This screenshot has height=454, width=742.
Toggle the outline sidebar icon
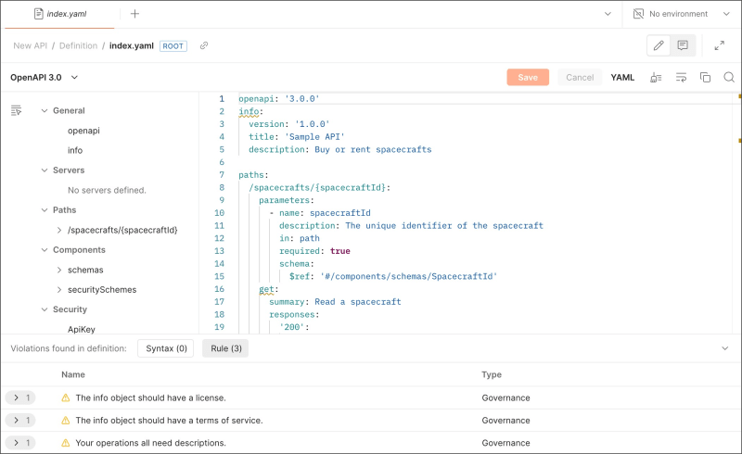tap(16, 110)
